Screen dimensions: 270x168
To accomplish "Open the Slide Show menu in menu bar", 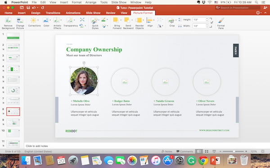I will click(x=119, y=2).
